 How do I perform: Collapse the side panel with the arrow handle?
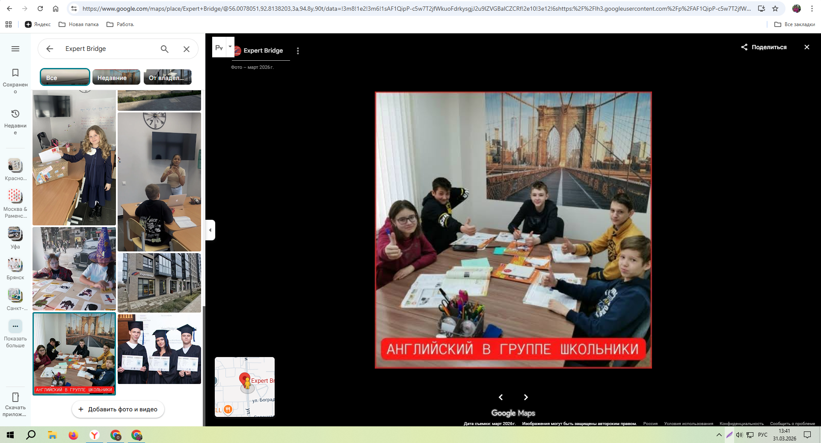210,230
